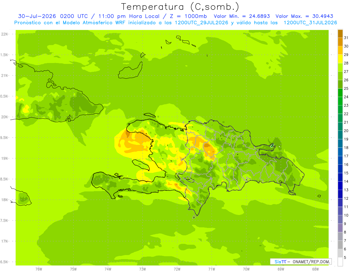Click the "Z = 1000mb" level label
Screen dimensions: 354x273
pos(189,16)
